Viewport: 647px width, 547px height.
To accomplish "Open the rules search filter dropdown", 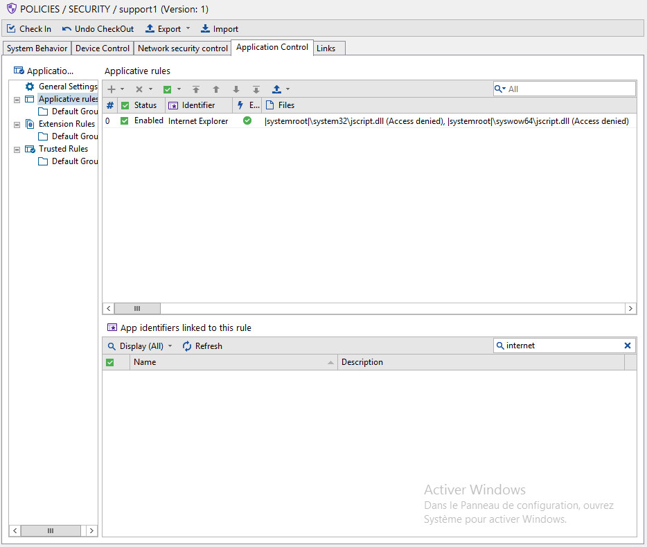I will (499, 89).
